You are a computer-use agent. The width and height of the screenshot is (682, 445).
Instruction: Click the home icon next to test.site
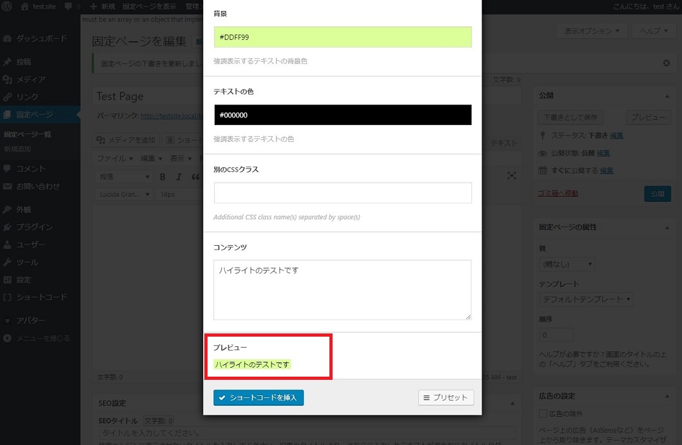click(x=25, y=6)
